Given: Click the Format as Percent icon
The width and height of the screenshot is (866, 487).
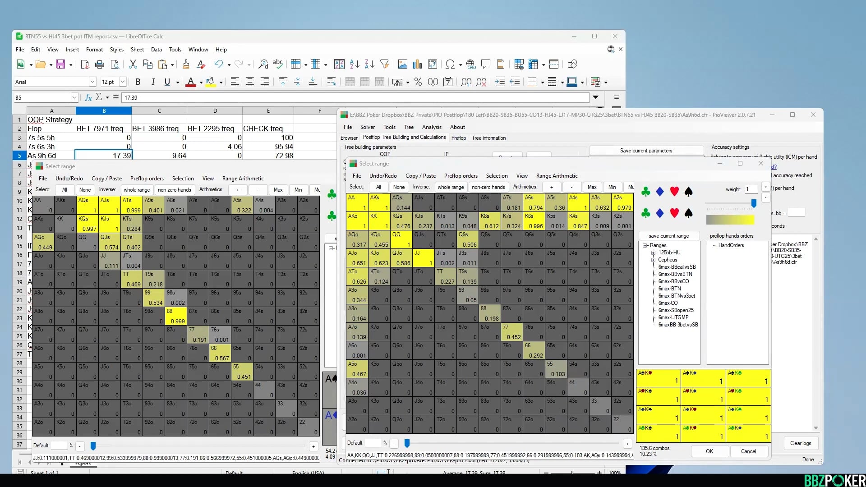Looking at the screenshot, I should coord(418,82).
